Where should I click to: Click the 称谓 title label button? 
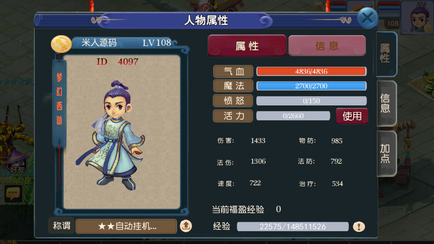62,226
